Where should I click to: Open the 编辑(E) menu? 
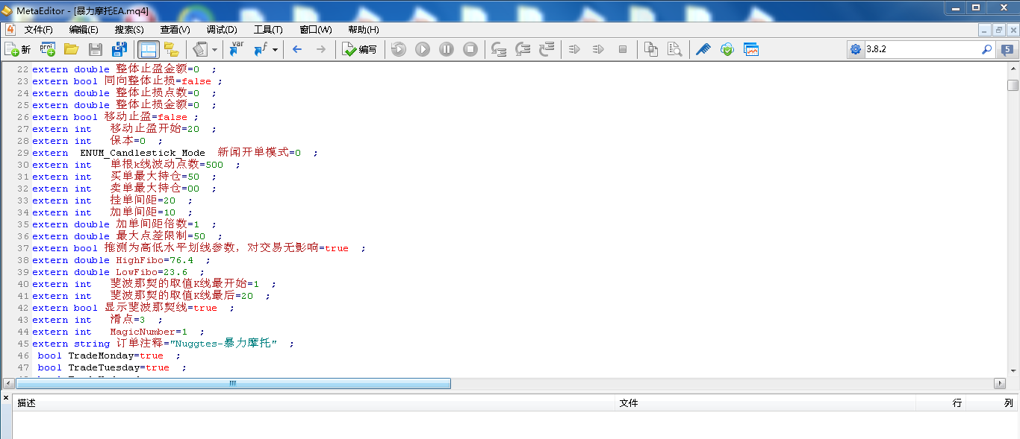pyautogui.click(x=84, y=30)
